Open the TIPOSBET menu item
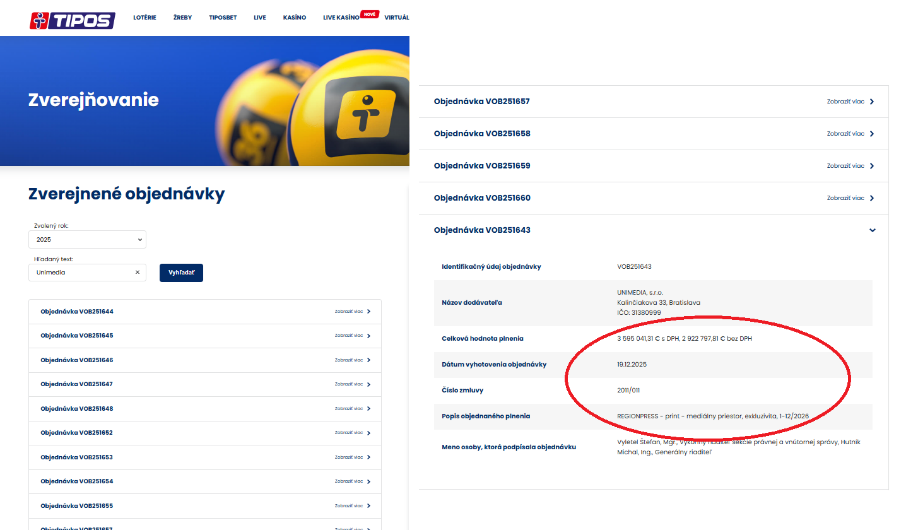This screenshot has width=906, height=530. click(x=223, y=18)
